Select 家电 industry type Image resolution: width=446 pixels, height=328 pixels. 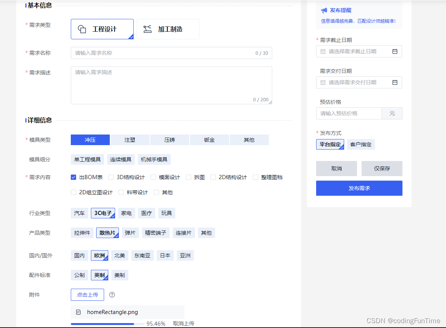point(126,213)
